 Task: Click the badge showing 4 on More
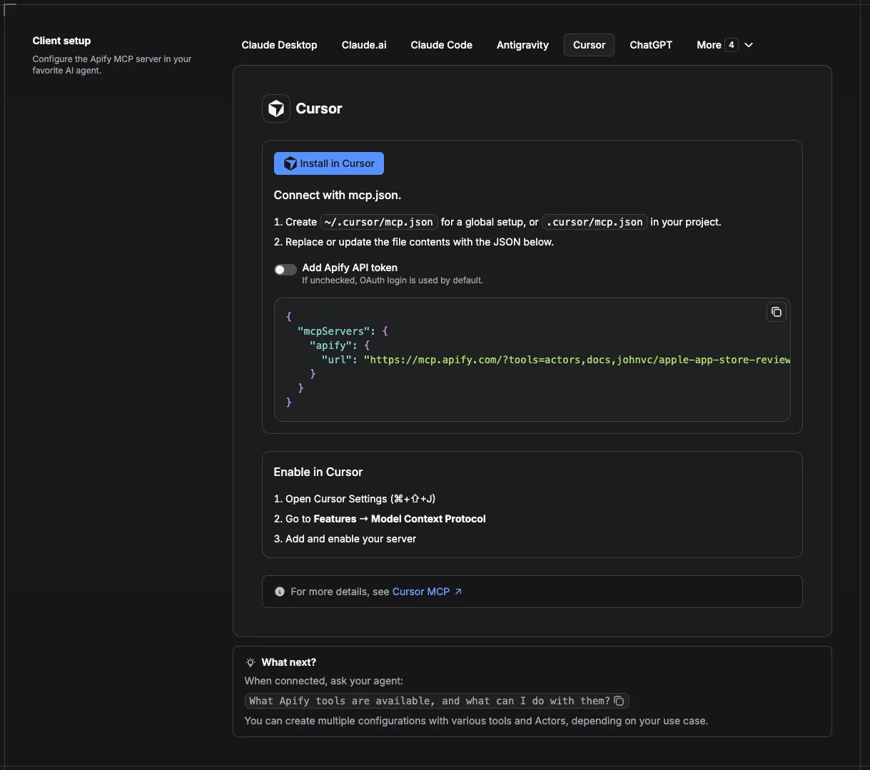pos(732,45)
